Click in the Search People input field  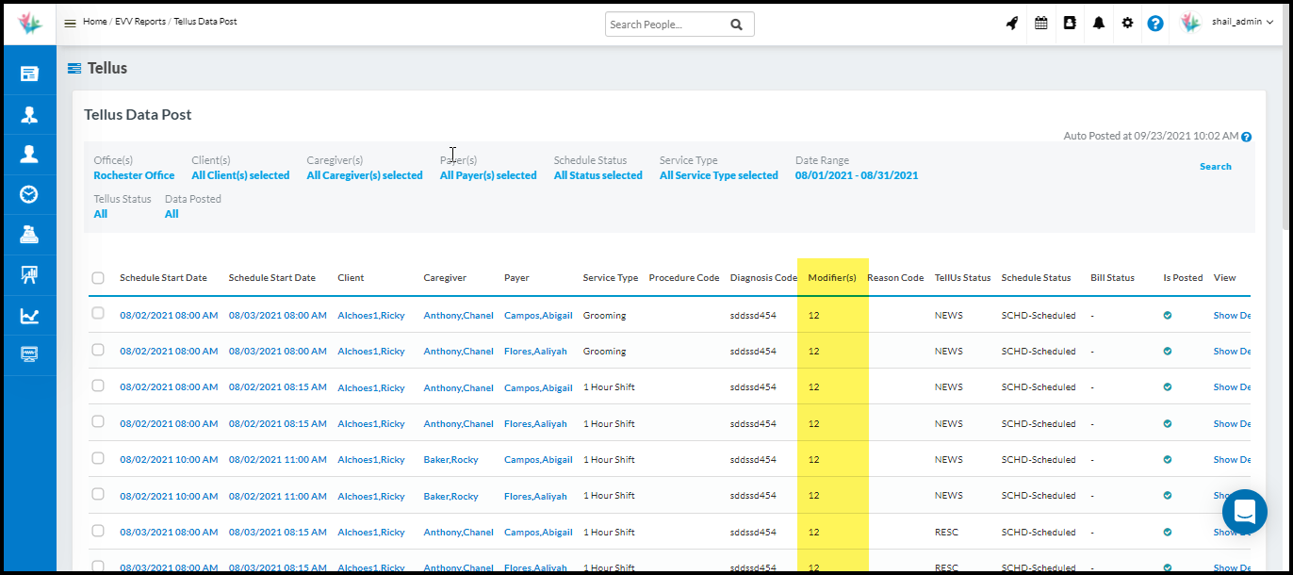[x=666, y=25]
